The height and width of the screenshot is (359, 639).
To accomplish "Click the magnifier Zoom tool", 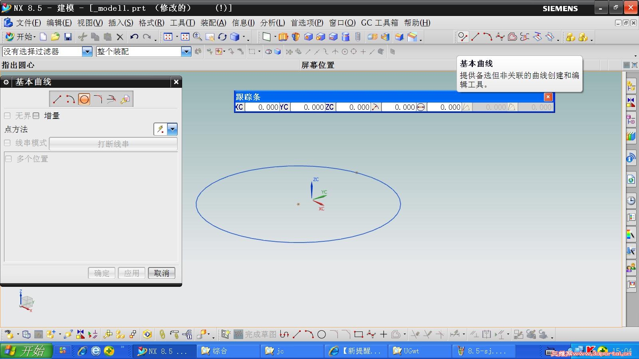I will coord(197,37).
